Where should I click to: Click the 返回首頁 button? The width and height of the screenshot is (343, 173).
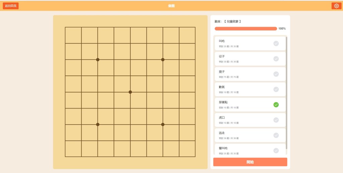(11, 6)
